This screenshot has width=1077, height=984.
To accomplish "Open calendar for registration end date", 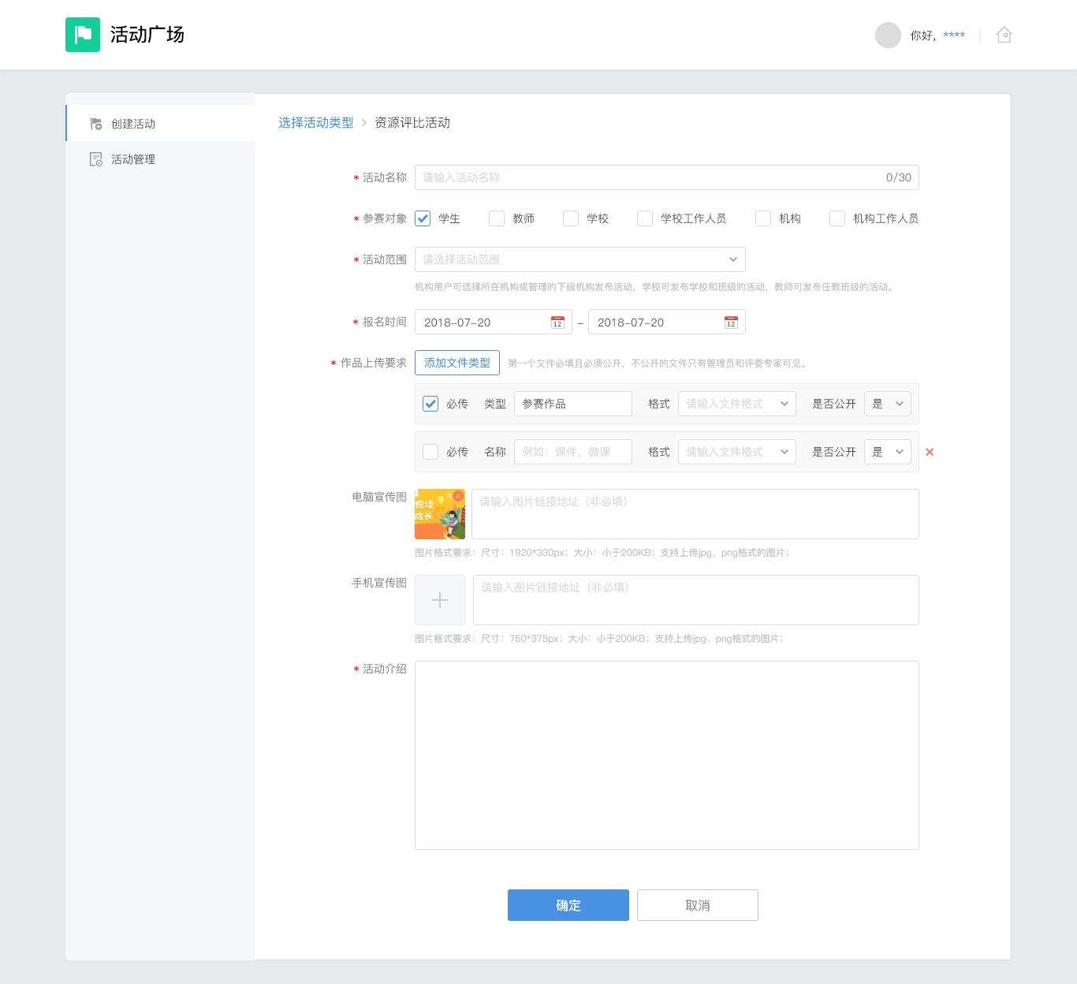I will (x=731, y=322).
